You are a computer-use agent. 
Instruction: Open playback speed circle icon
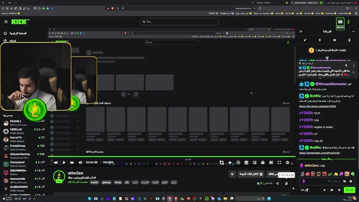238,162
